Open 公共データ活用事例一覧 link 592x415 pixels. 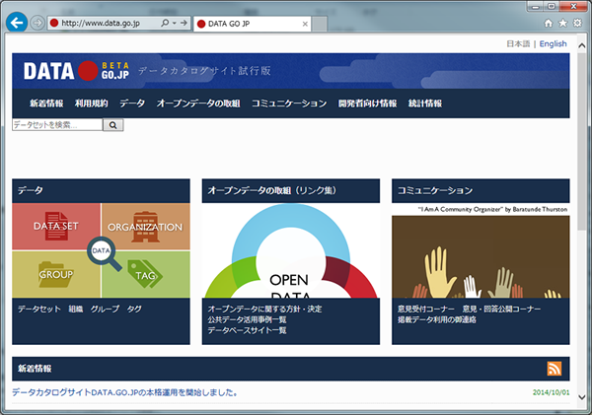(x=247, y=319)
